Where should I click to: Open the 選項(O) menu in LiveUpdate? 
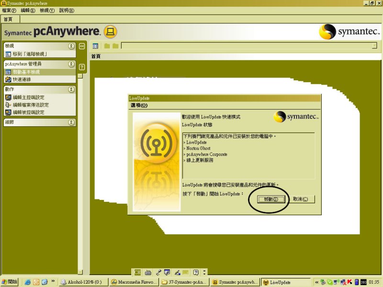coord(139,105)
